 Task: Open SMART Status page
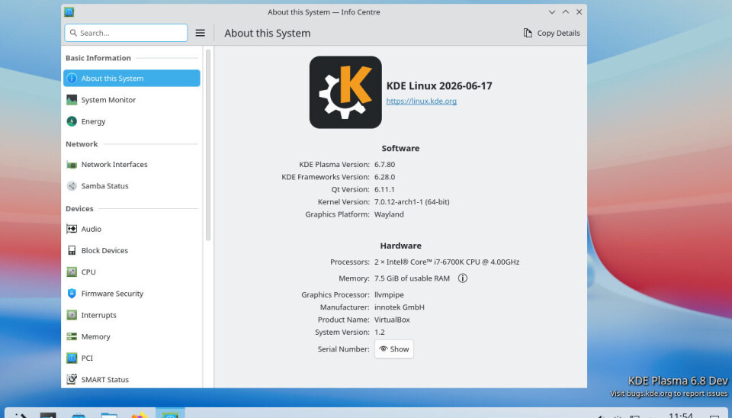point(132,379)
